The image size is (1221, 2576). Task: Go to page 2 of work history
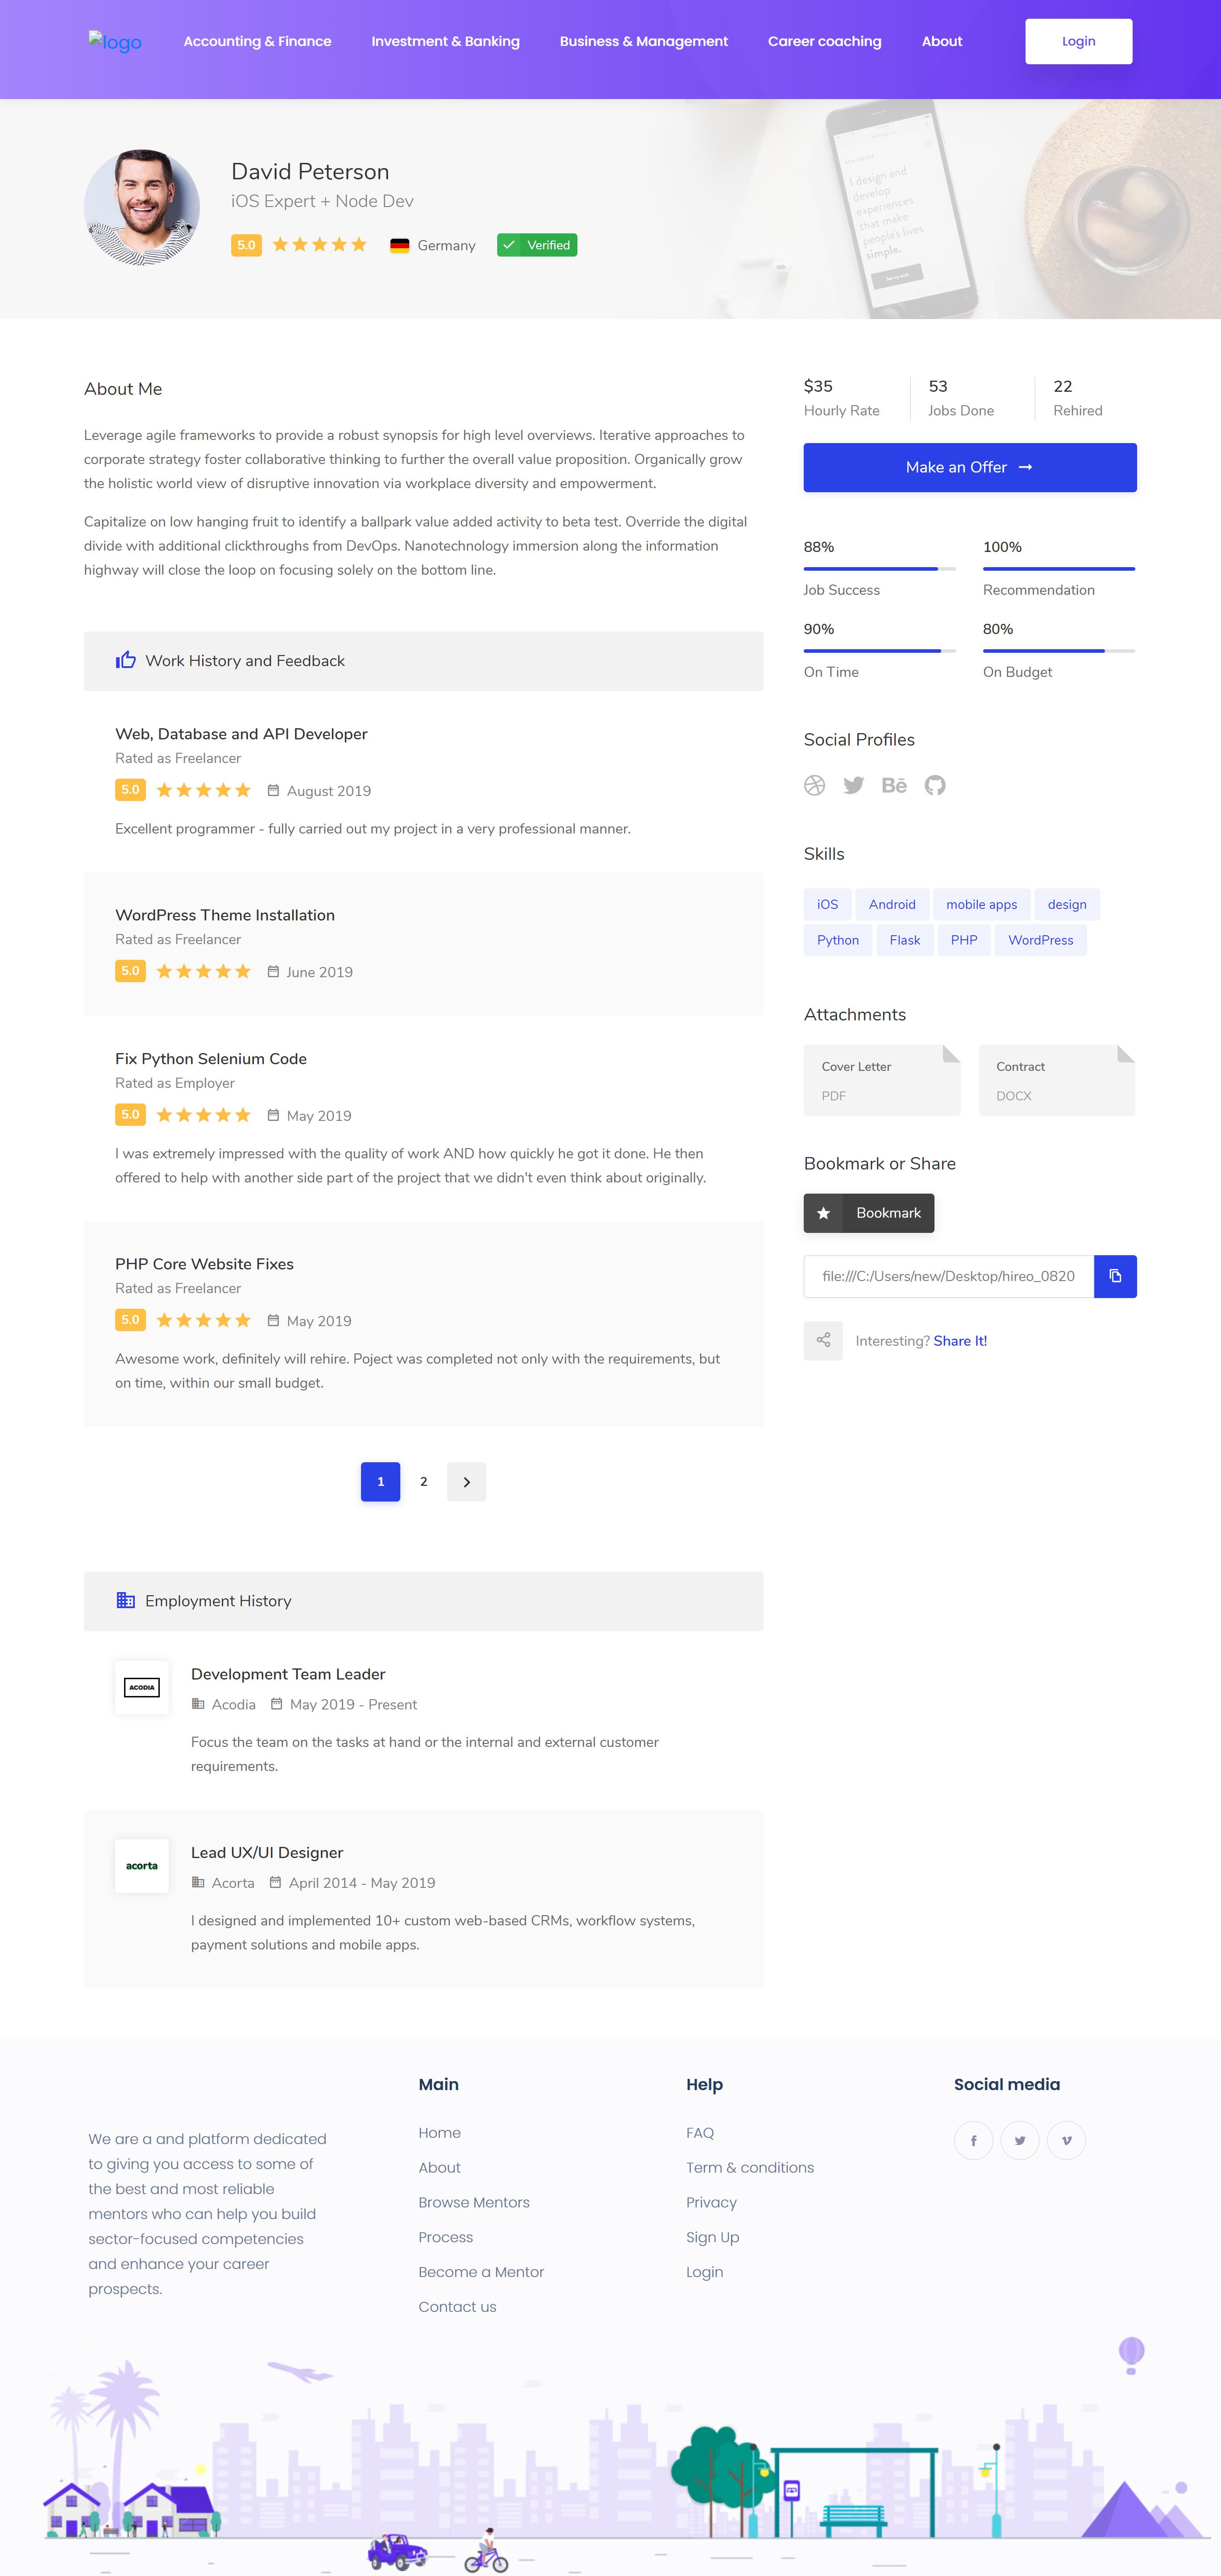tap(423, 1481)
